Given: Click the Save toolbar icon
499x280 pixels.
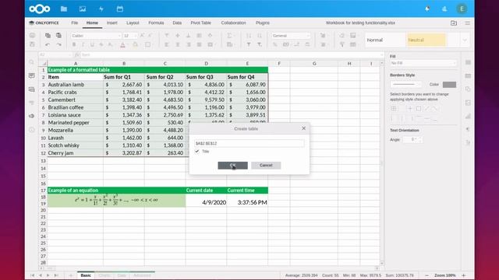Looking at the screenshot, I should point(32,45).
